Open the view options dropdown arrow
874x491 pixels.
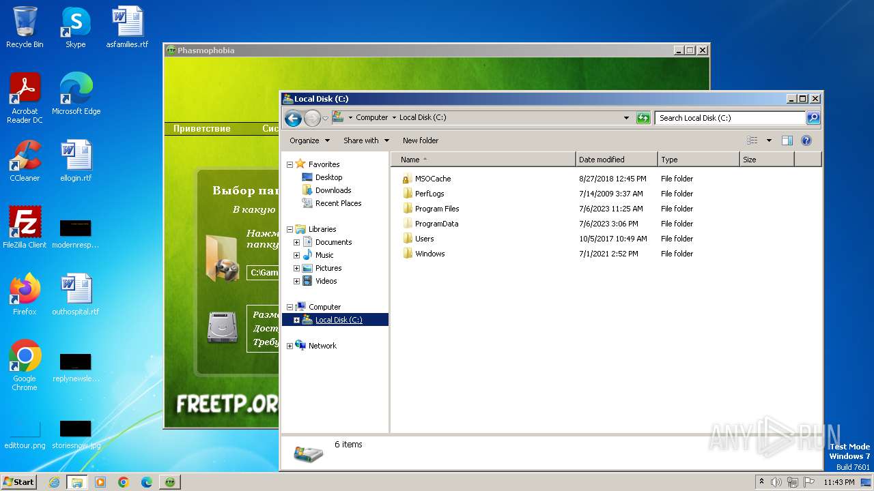pos(769,140)
